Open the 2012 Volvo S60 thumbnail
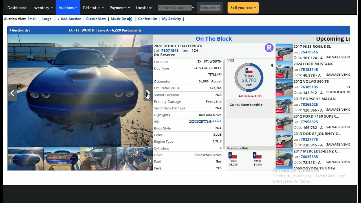This screenshot has width=361, height=203. point(284,87)
